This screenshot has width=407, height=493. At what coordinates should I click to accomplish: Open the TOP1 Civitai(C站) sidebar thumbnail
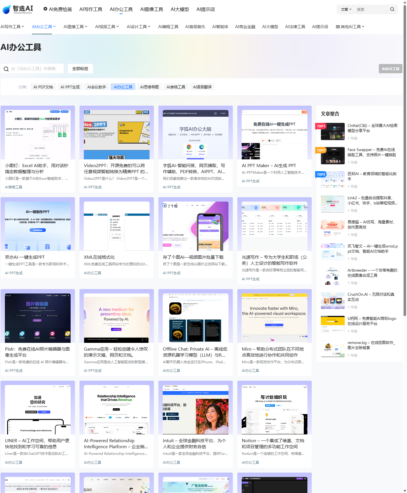333,132
